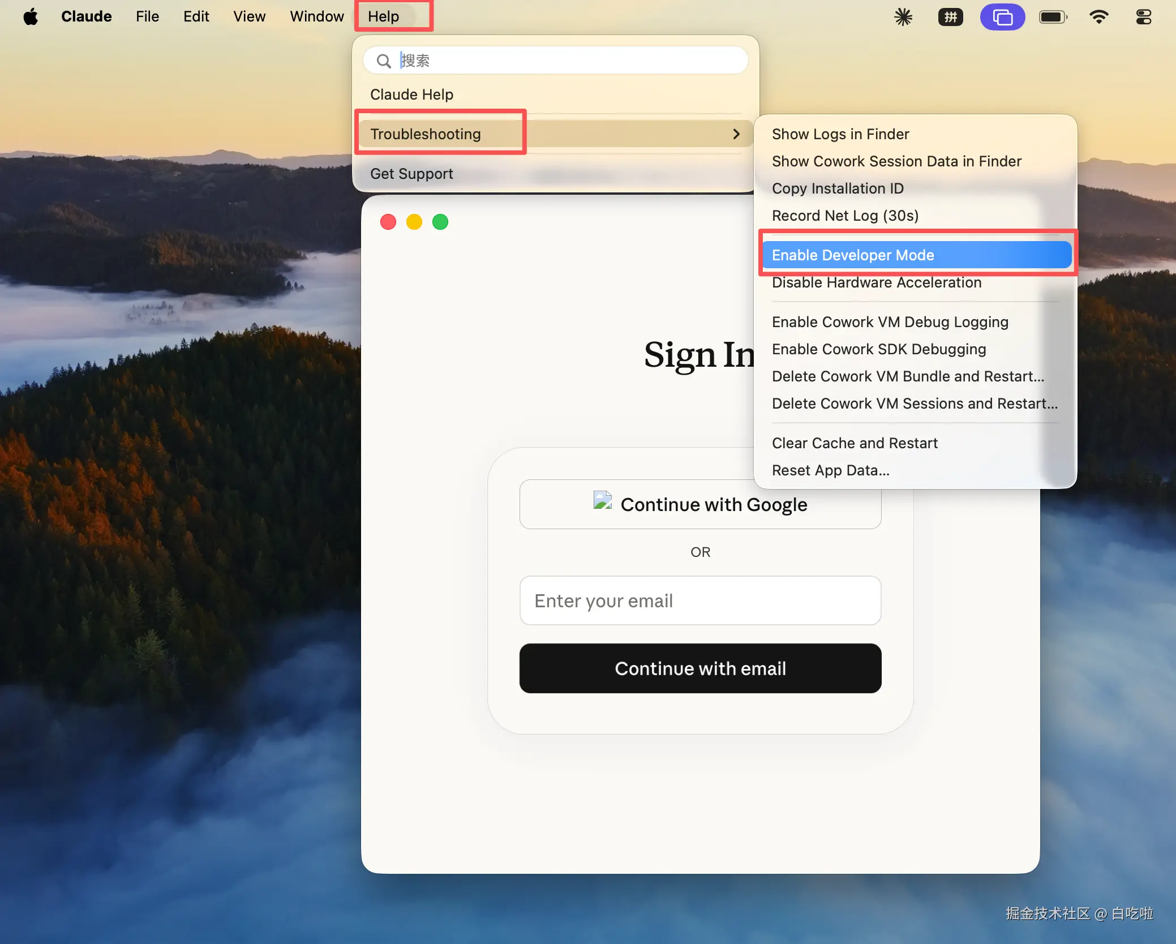Minimize the Sign In window with the yellow button
Screen dimensions: 1176x944
coord(414,222)
